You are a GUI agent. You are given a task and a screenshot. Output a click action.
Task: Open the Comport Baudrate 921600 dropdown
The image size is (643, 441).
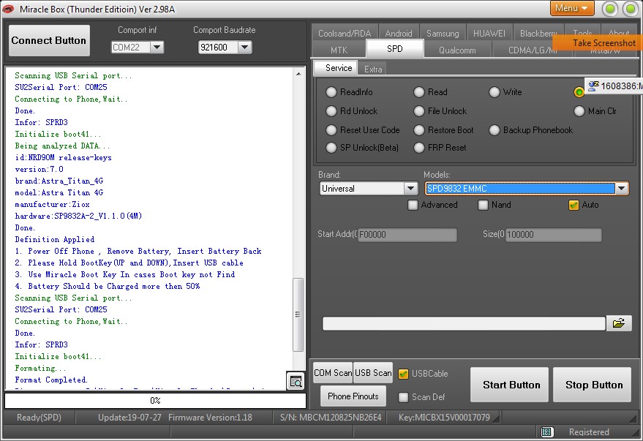(245, 48)
